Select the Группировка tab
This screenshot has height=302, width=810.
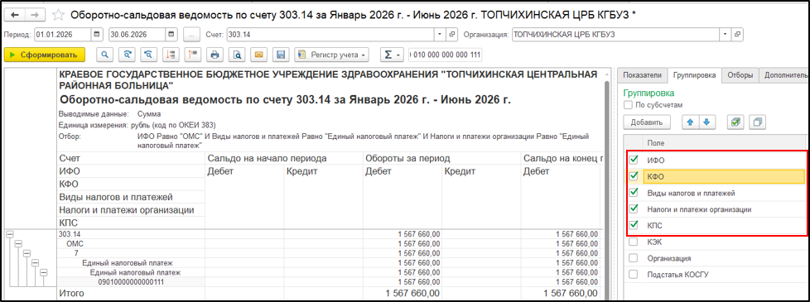[x=694, y=75]
